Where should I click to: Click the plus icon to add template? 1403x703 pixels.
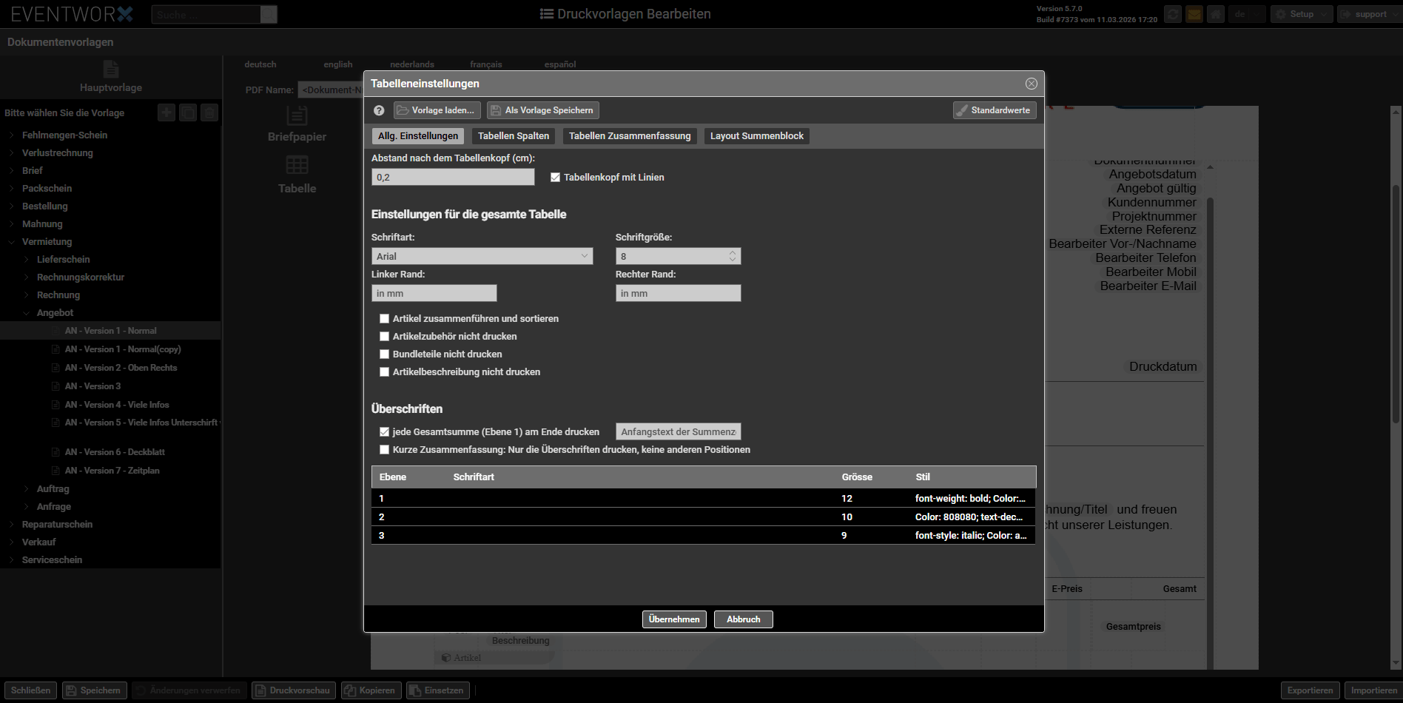[x=166, y=112]
